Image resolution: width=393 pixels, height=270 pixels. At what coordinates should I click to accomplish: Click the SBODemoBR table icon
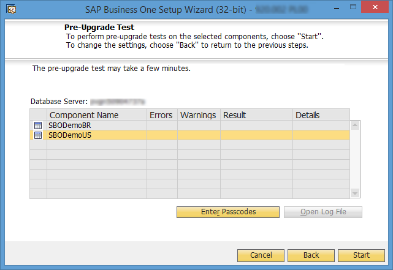coord(38,126)
